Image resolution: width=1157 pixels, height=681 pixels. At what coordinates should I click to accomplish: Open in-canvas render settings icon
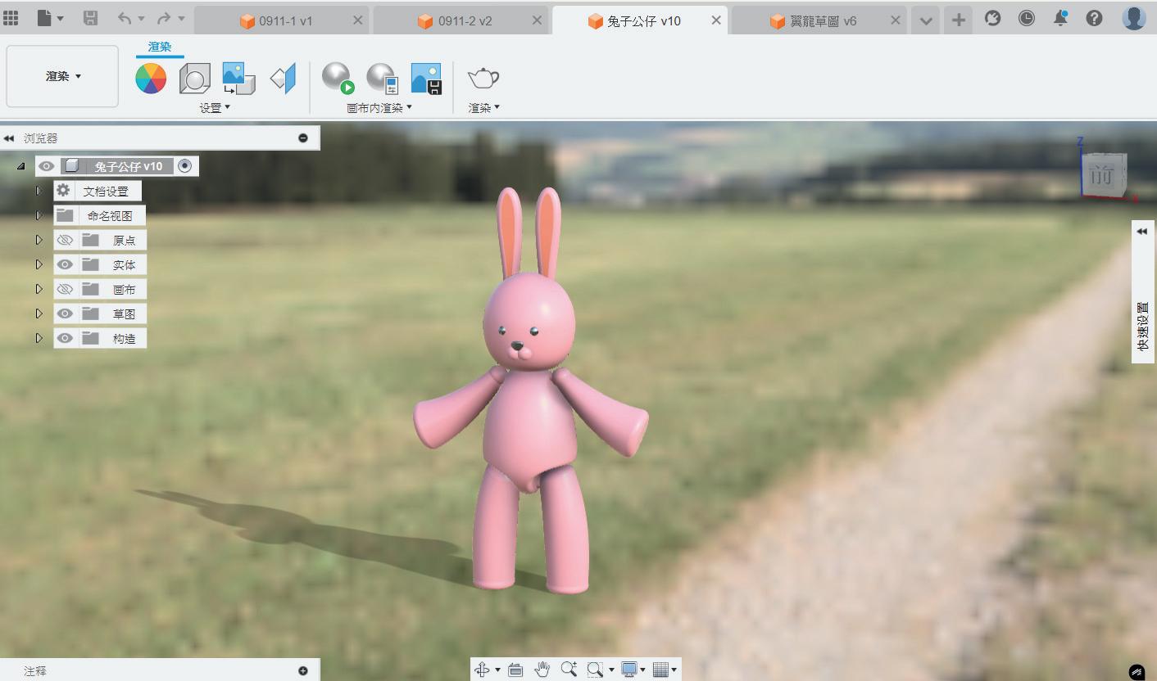tap(382, 79)
